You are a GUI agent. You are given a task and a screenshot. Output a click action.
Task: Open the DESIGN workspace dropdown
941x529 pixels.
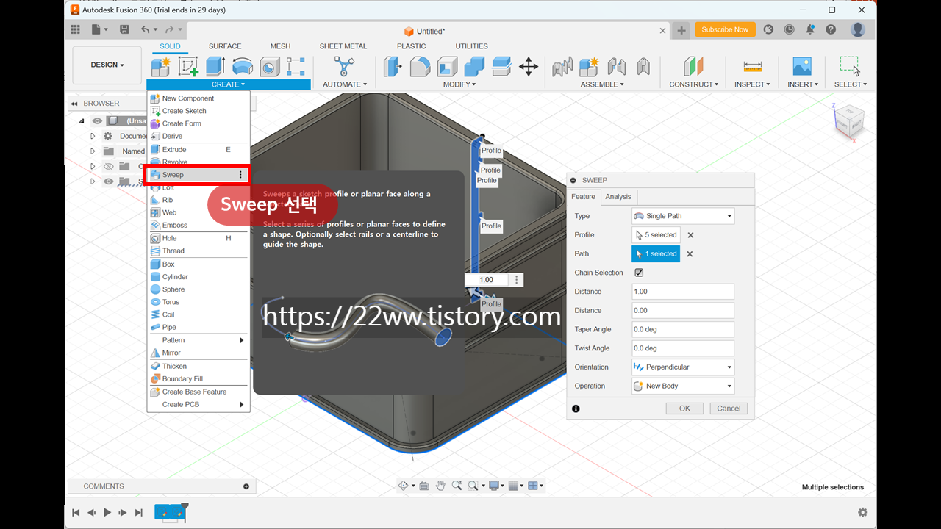107,65
